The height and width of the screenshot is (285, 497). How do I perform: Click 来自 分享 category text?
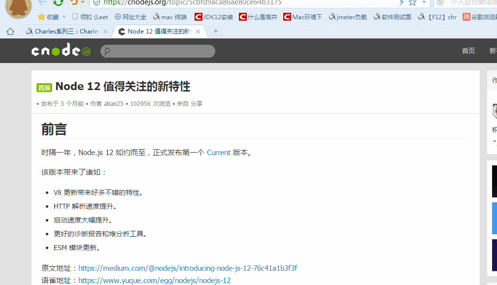coord(190,103)
